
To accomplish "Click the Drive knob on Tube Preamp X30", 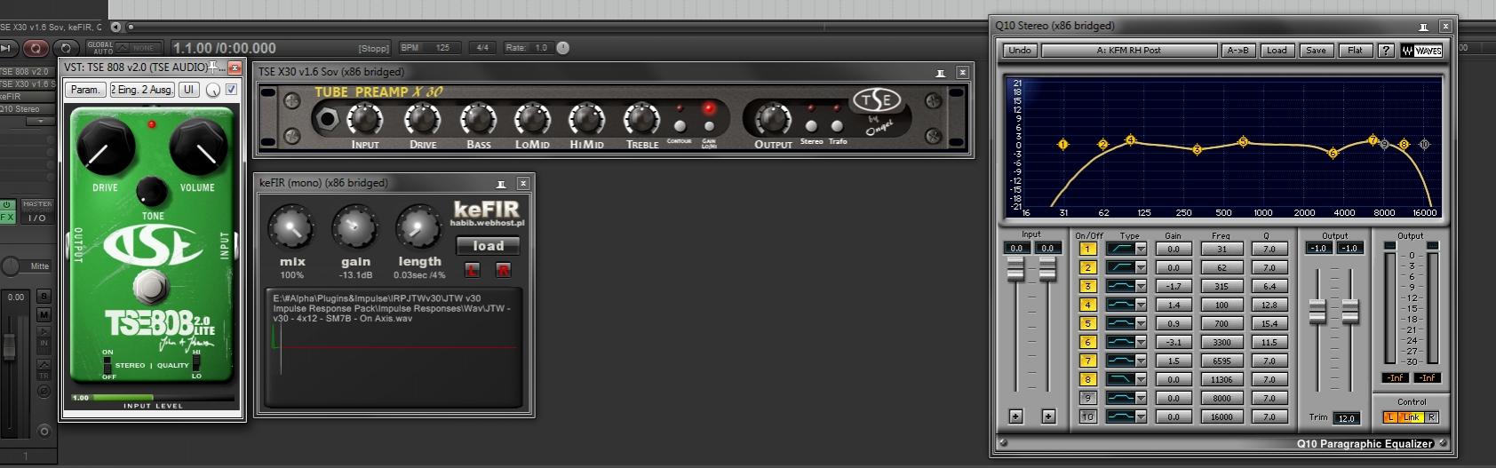I will click(422, 118).
